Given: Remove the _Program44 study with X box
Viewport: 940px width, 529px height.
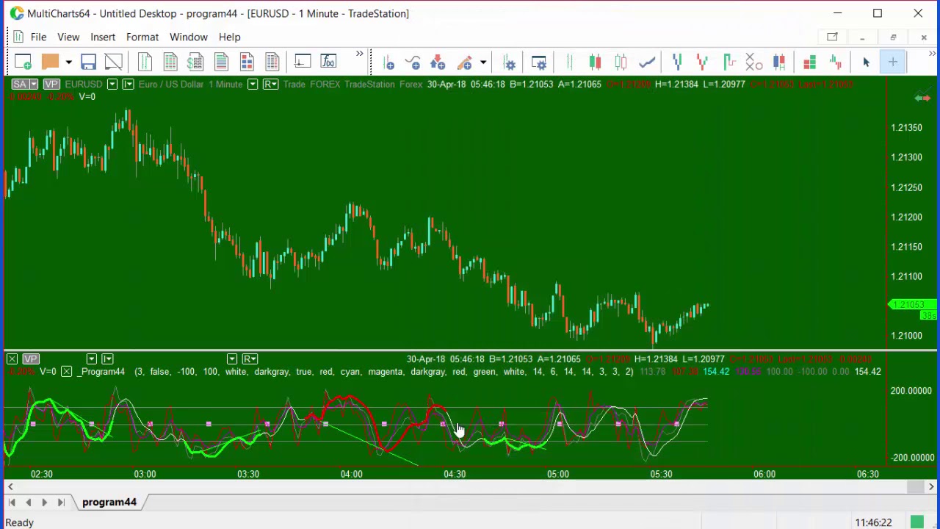Looking at the screenshot, I should tap(66, 372).
